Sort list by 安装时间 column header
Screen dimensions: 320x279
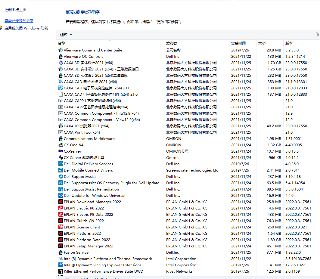[x=243, y=43]
